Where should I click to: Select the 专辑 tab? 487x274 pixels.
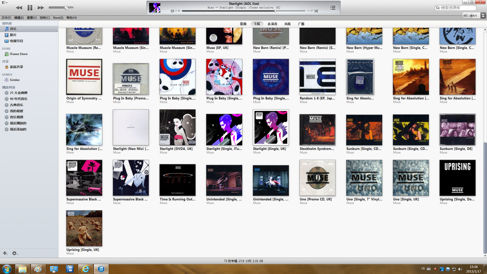(x=257, y=24)
